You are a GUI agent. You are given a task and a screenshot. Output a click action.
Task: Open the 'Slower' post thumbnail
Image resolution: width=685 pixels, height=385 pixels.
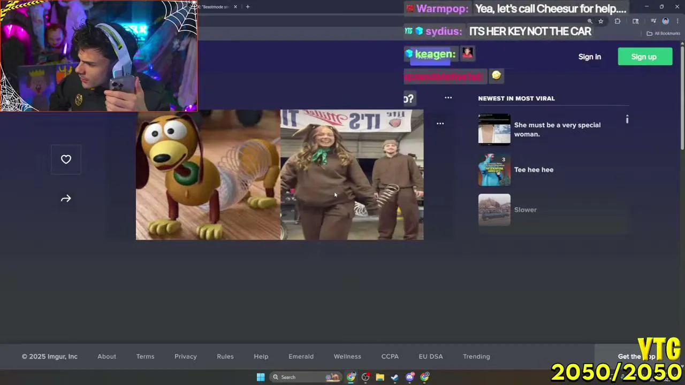pyautogui.click(x=494, y=210)
